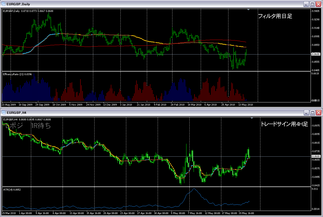Click the 0.8688 price tag on Daily chart
Screen dimensions: 323x217
[316, 54]
